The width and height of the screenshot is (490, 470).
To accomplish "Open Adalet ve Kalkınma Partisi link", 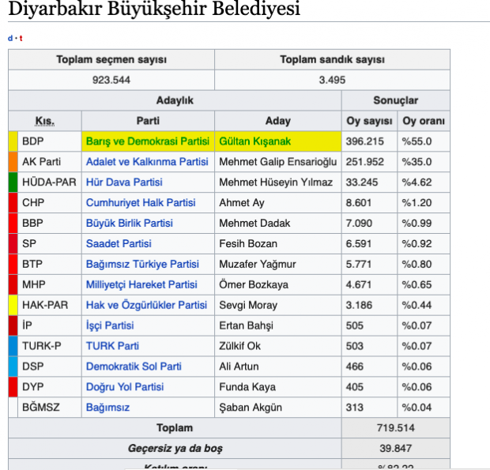I will coord(147,162).
